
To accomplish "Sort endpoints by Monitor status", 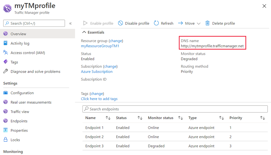I will (180, 118).
